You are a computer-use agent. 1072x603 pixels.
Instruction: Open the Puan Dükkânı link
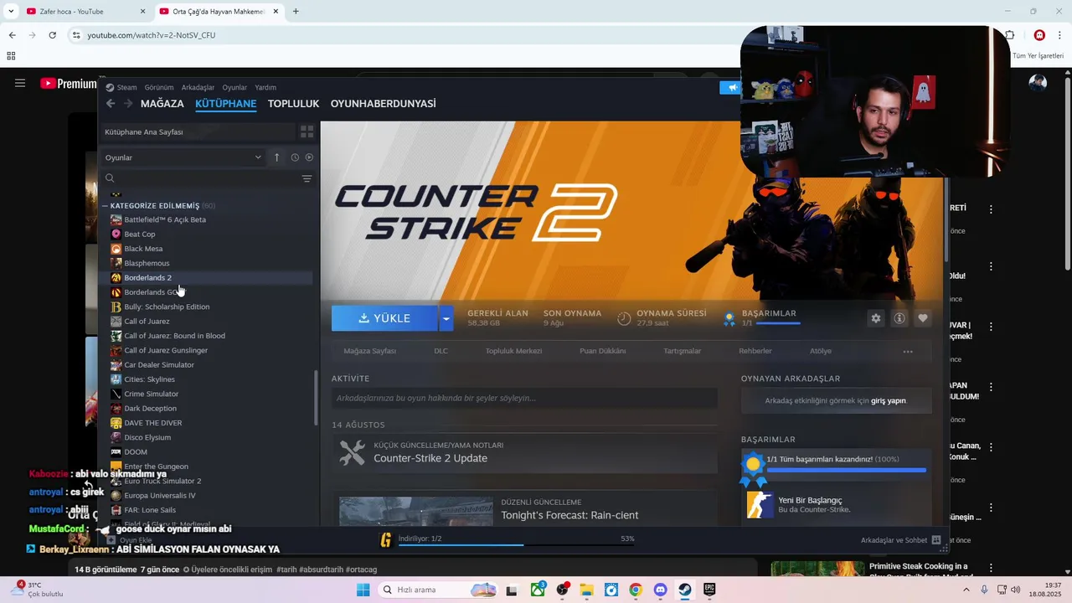[603, 351]
